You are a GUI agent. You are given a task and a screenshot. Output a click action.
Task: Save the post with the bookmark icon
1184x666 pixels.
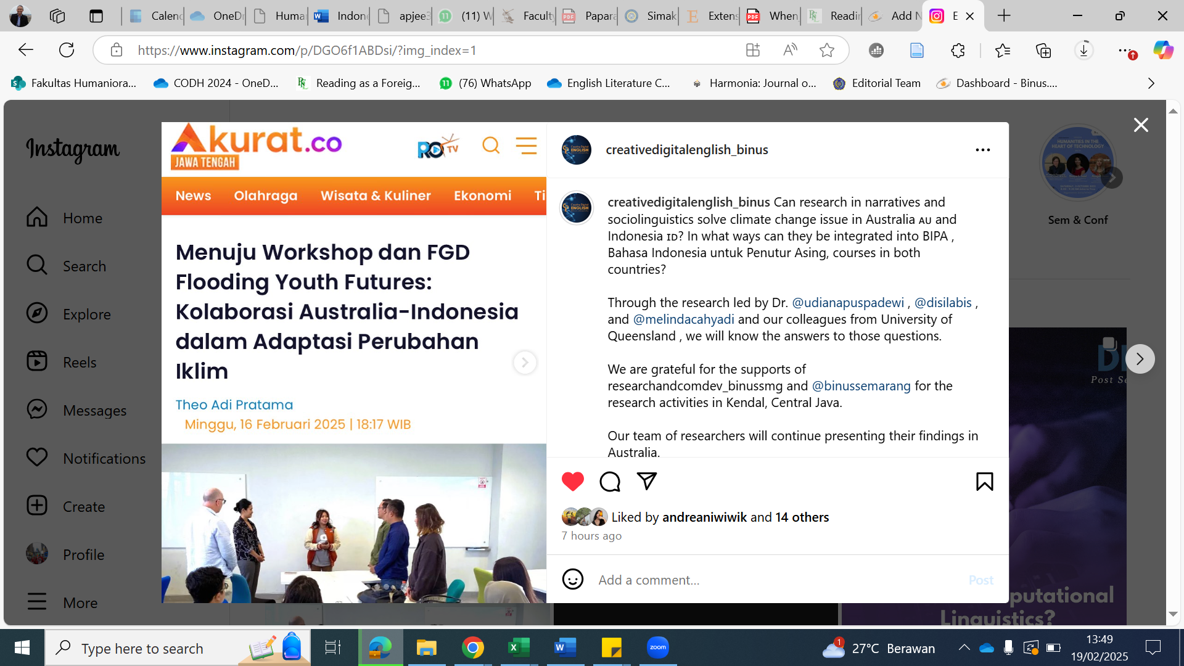pyautogui.click(x=984, y=481)
